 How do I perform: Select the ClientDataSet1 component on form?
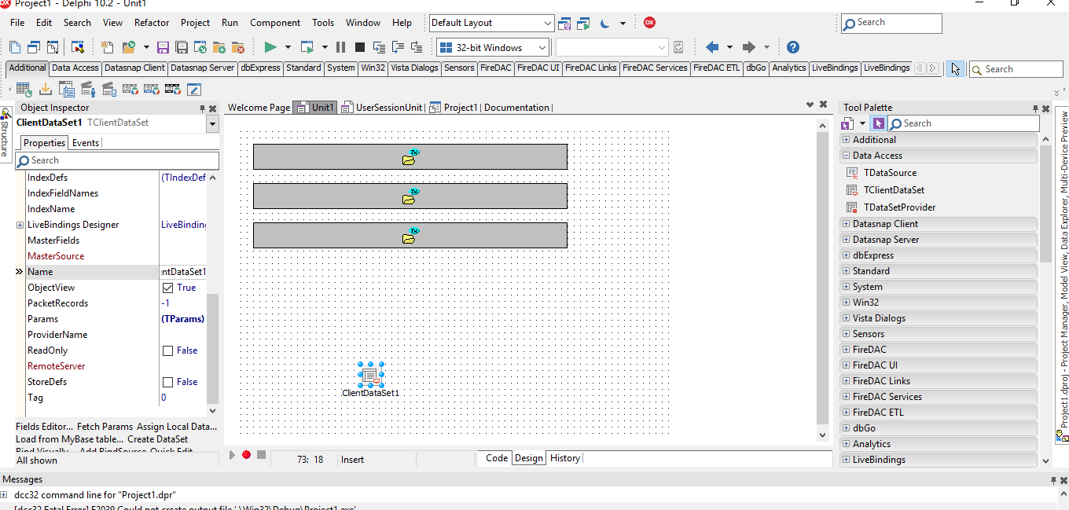pyautogui.click(x=371, y=375)
